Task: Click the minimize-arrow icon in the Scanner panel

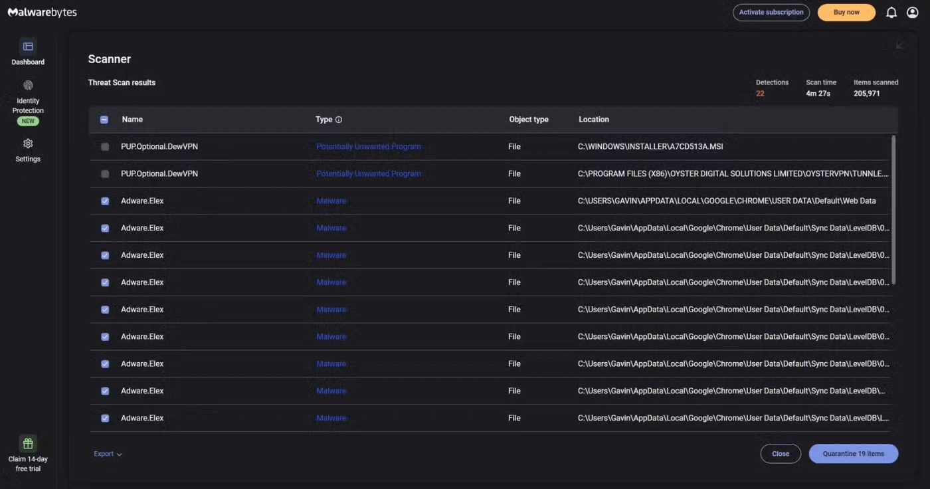Action: pyautogui.click(x=901, y=45)
